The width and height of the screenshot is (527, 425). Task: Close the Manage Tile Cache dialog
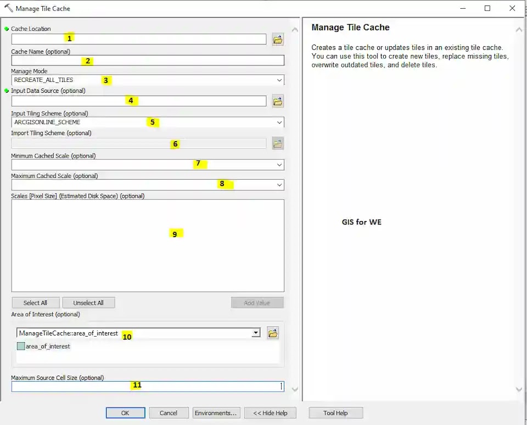[x=512, y=8]
